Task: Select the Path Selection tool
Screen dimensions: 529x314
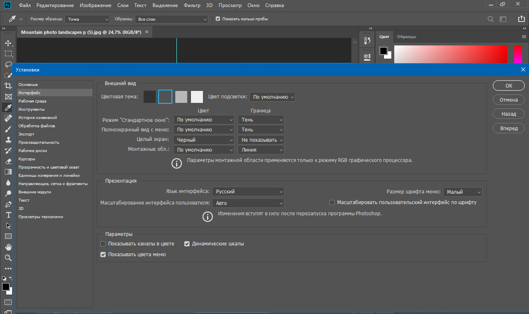Action: pos(8,226)
